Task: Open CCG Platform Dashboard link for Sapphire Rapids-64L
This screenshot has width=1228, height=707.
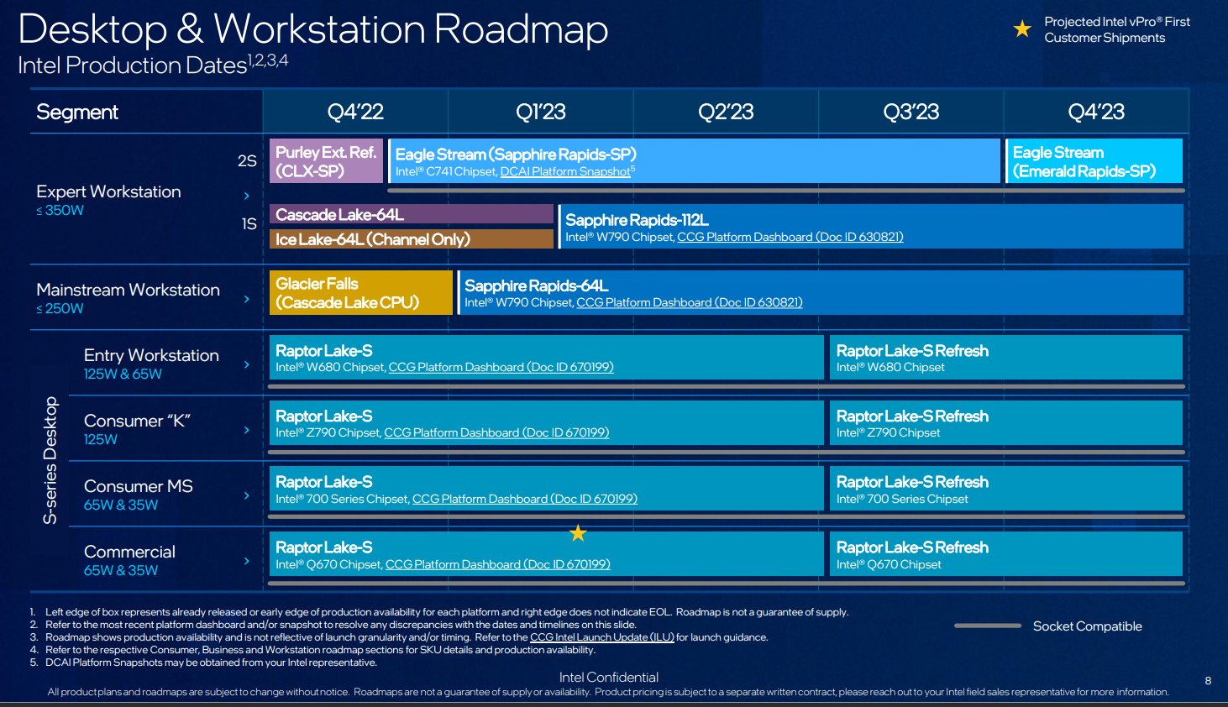Action: [690, 302]
